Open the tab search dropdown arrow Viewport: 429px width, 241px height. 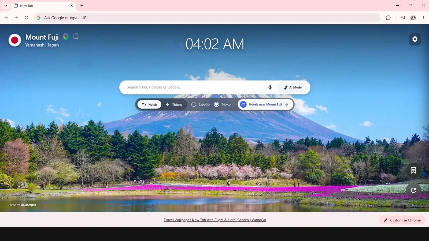point(6,6)
